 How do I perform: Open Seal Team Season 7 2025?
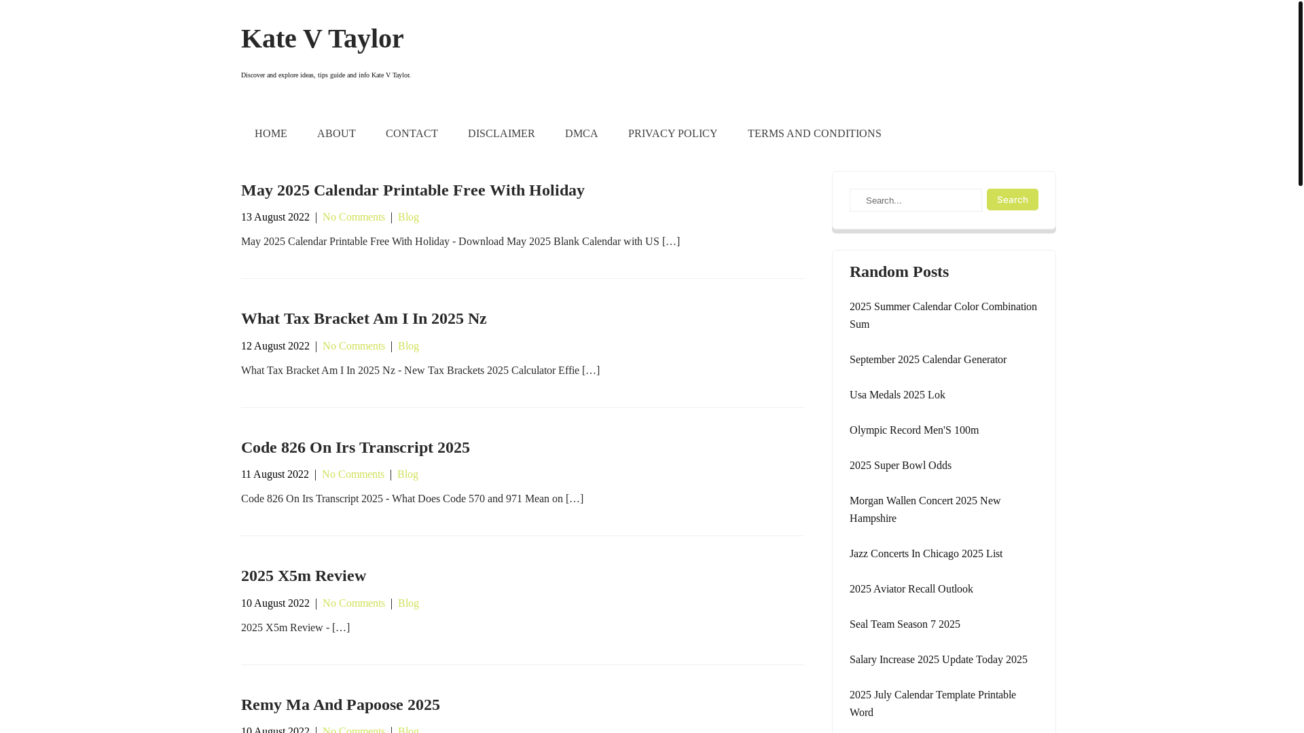point(905,624)
